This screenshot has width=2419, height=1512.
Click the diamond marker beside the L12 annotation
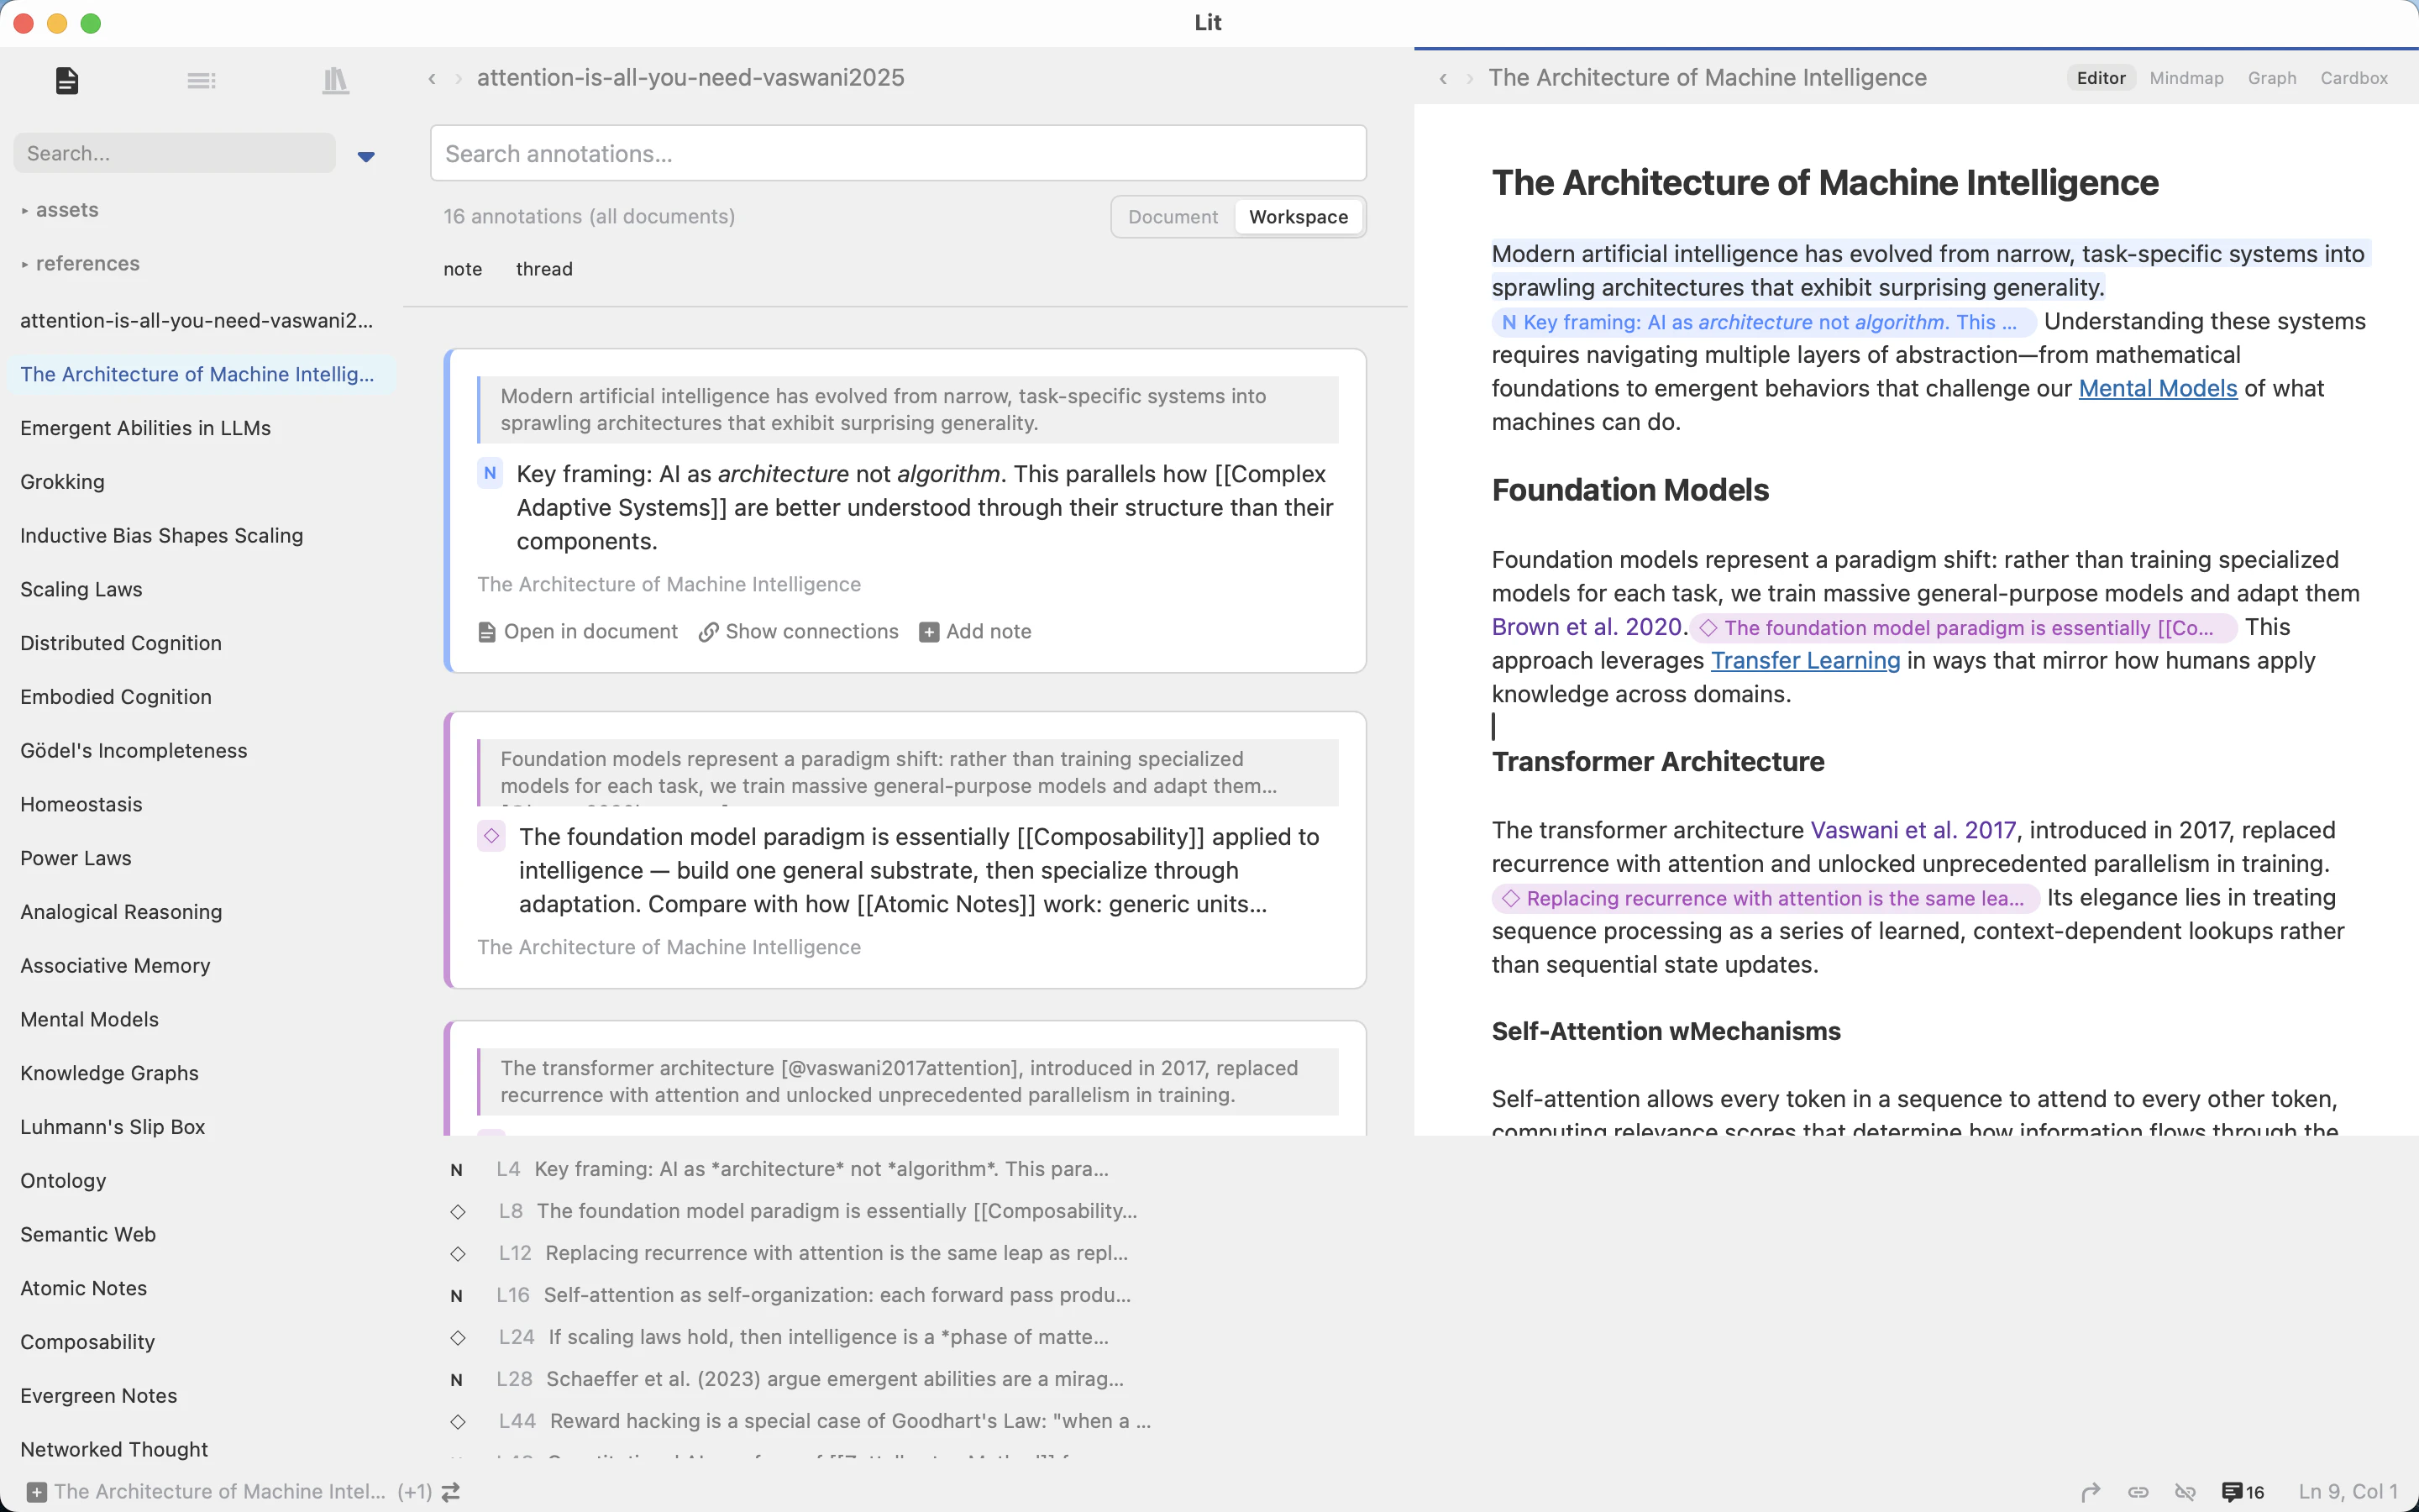coord(458,1254)
